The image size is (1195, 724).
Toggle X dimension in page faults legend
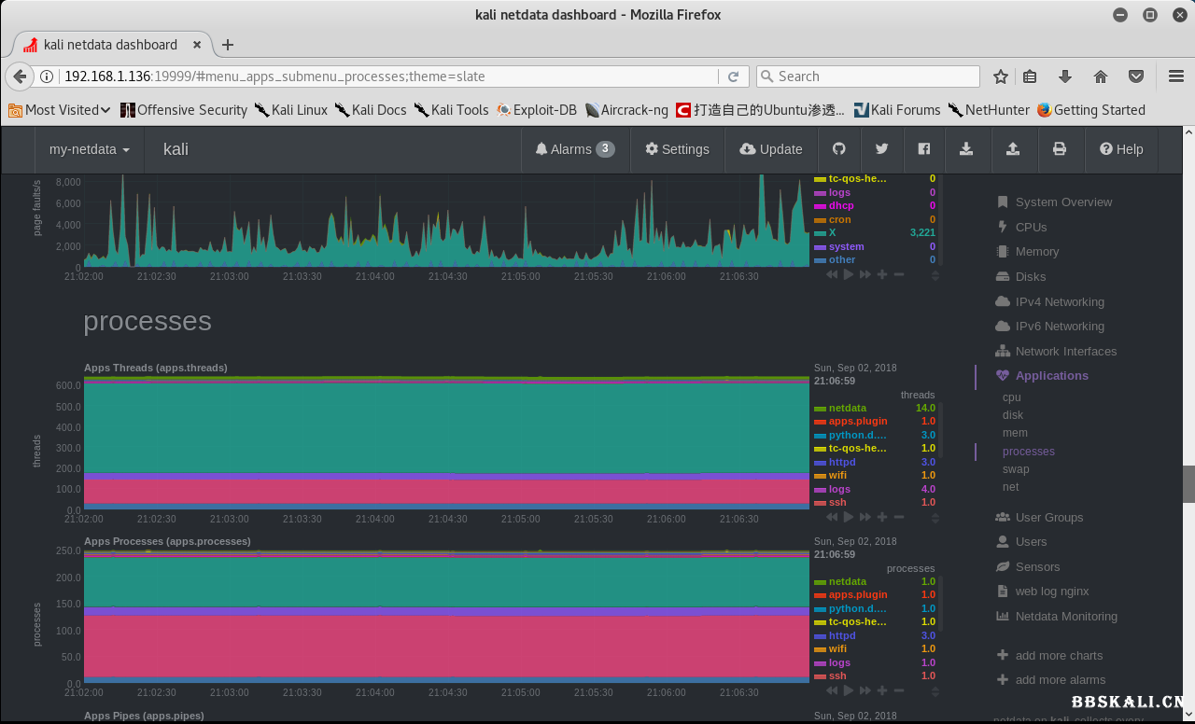pyautogui.click(x=832, y=232)
